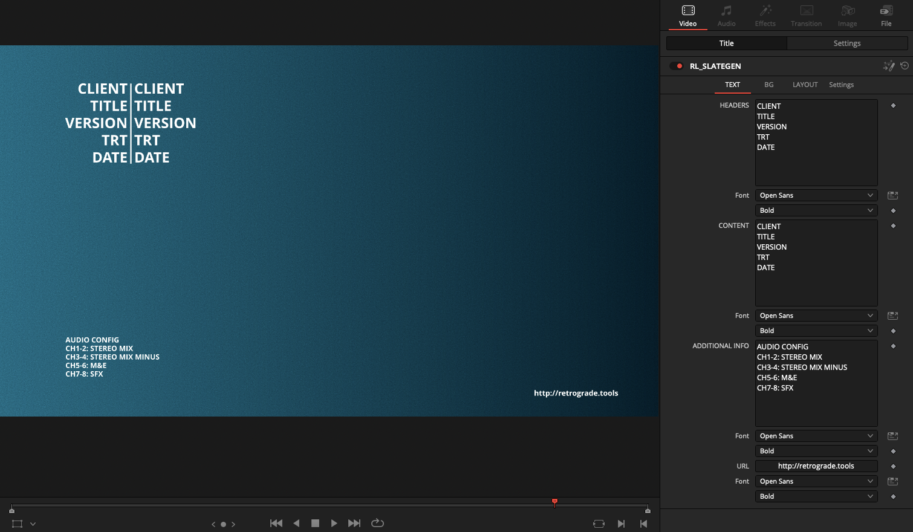The width and height of the screenshot is (913, 532).
Task: Open font browser icon for URL Font
Action: [x=892, y=481]
